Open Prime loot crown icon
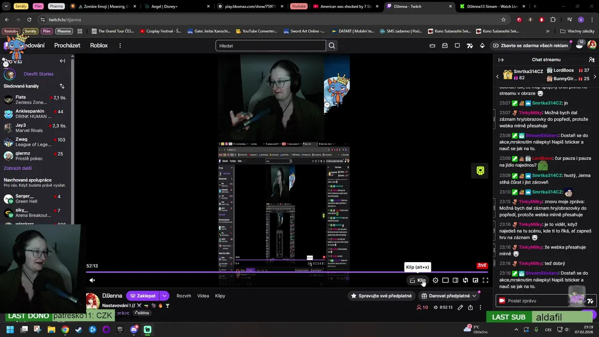This screenshot has height=337, width=599. point(432,45)
